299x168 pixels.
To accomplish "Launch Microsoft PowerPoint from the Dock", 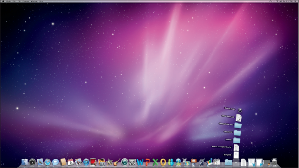I will tap(148, 162).
